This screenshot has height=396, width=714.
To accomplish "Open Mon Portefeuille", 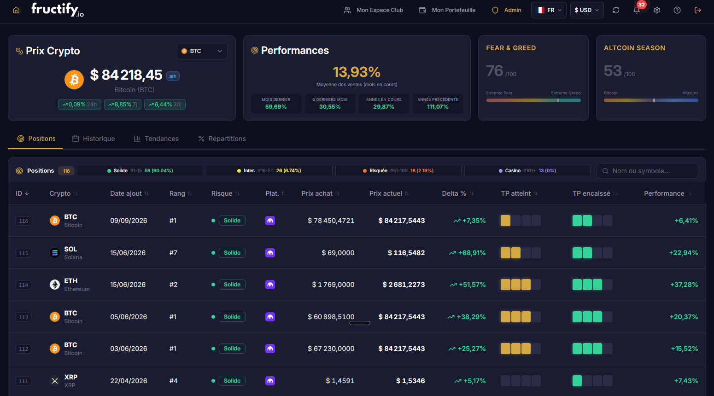I will (x=447, y=10).
